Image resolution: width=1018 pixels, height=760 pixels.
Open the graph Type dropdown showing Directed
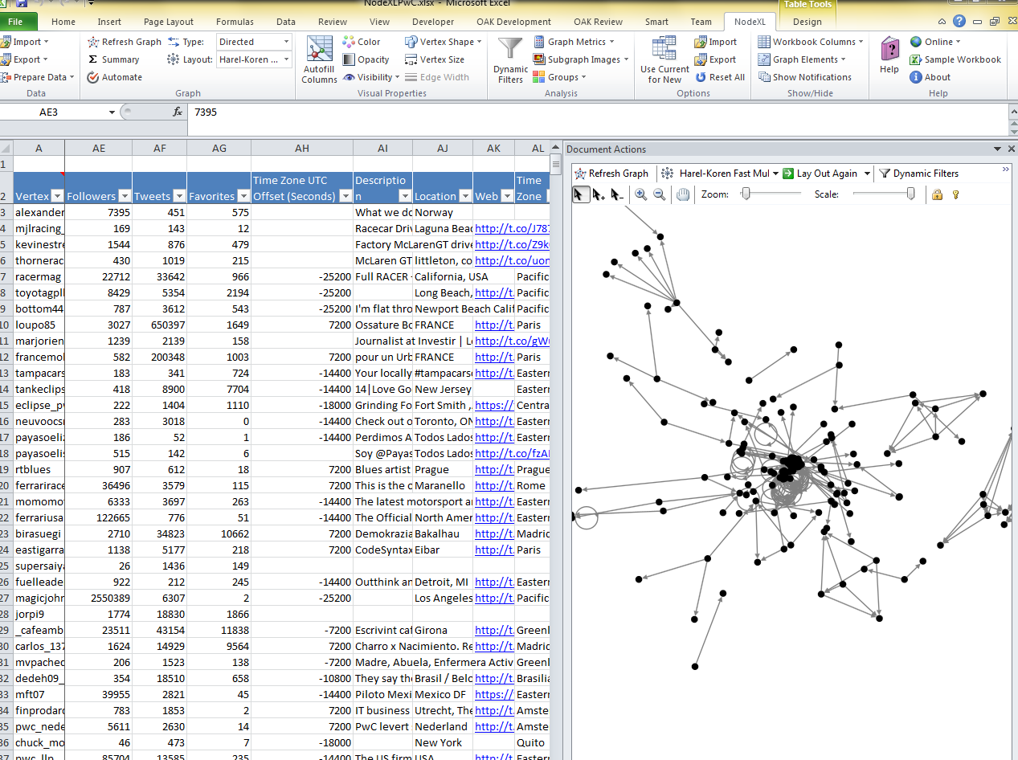(253, 42)
